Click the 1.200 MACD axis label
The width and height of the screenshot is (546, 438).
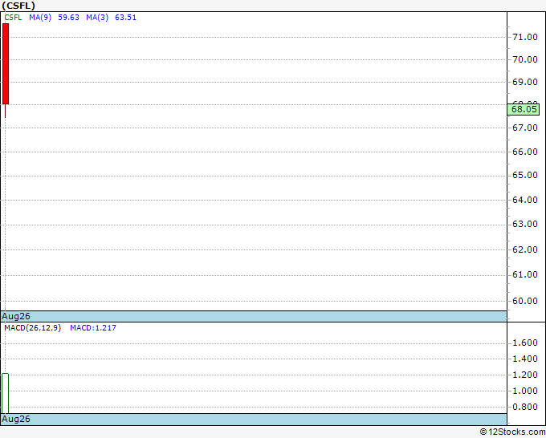[x=525, y=375]
